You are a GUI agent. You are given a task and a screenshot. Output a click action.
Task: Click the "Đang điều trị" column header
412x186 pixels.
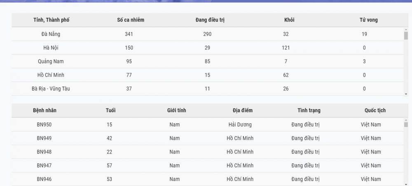[x=210, y=20]
